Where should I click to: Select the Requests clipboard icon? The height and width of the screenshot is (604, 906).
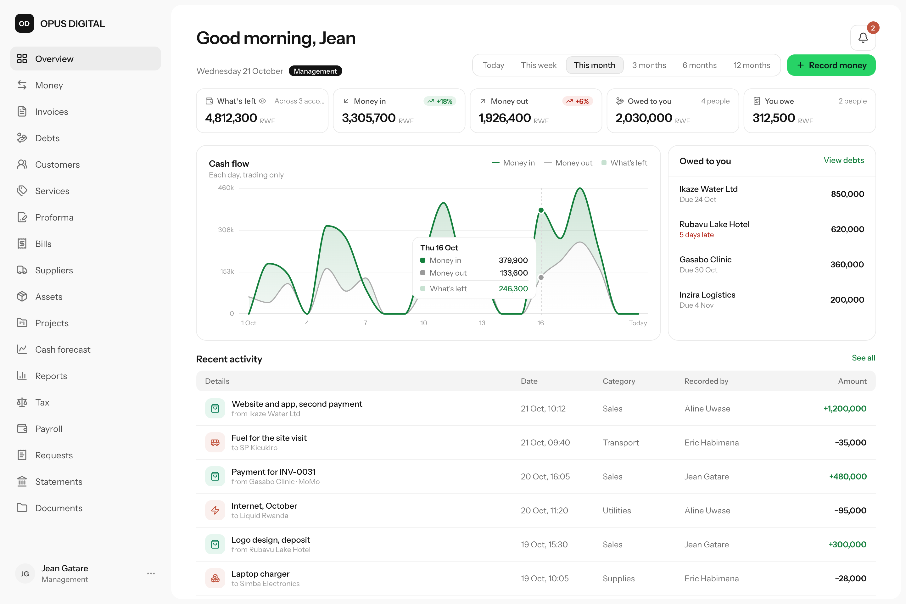click(22, 455)
